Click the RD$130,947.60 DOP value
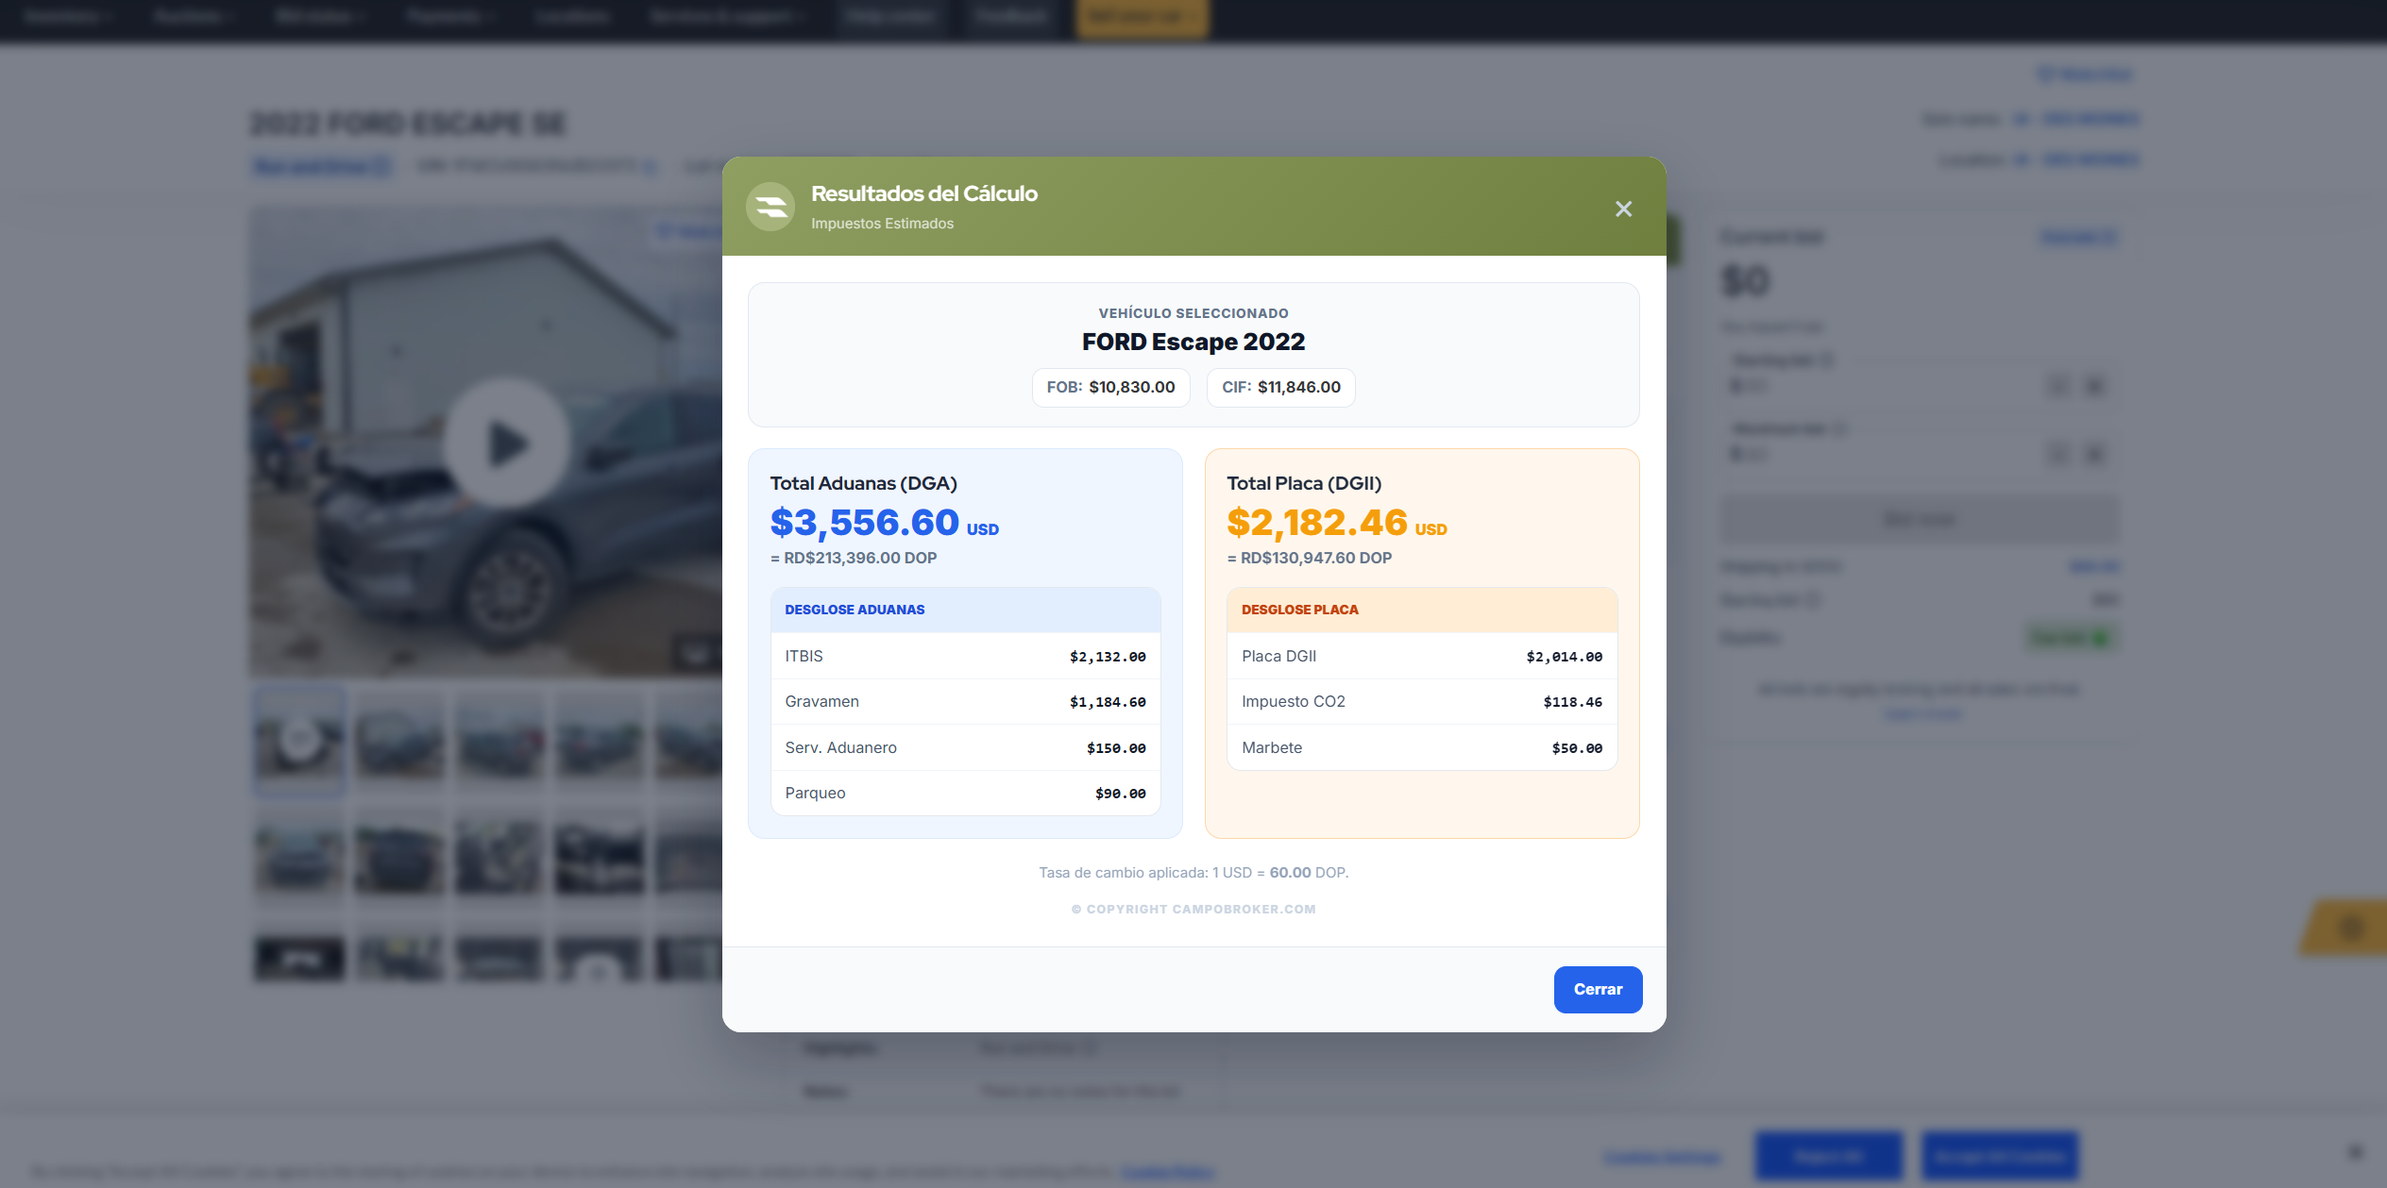The image size is (2387, 1188). (1309, 558)
